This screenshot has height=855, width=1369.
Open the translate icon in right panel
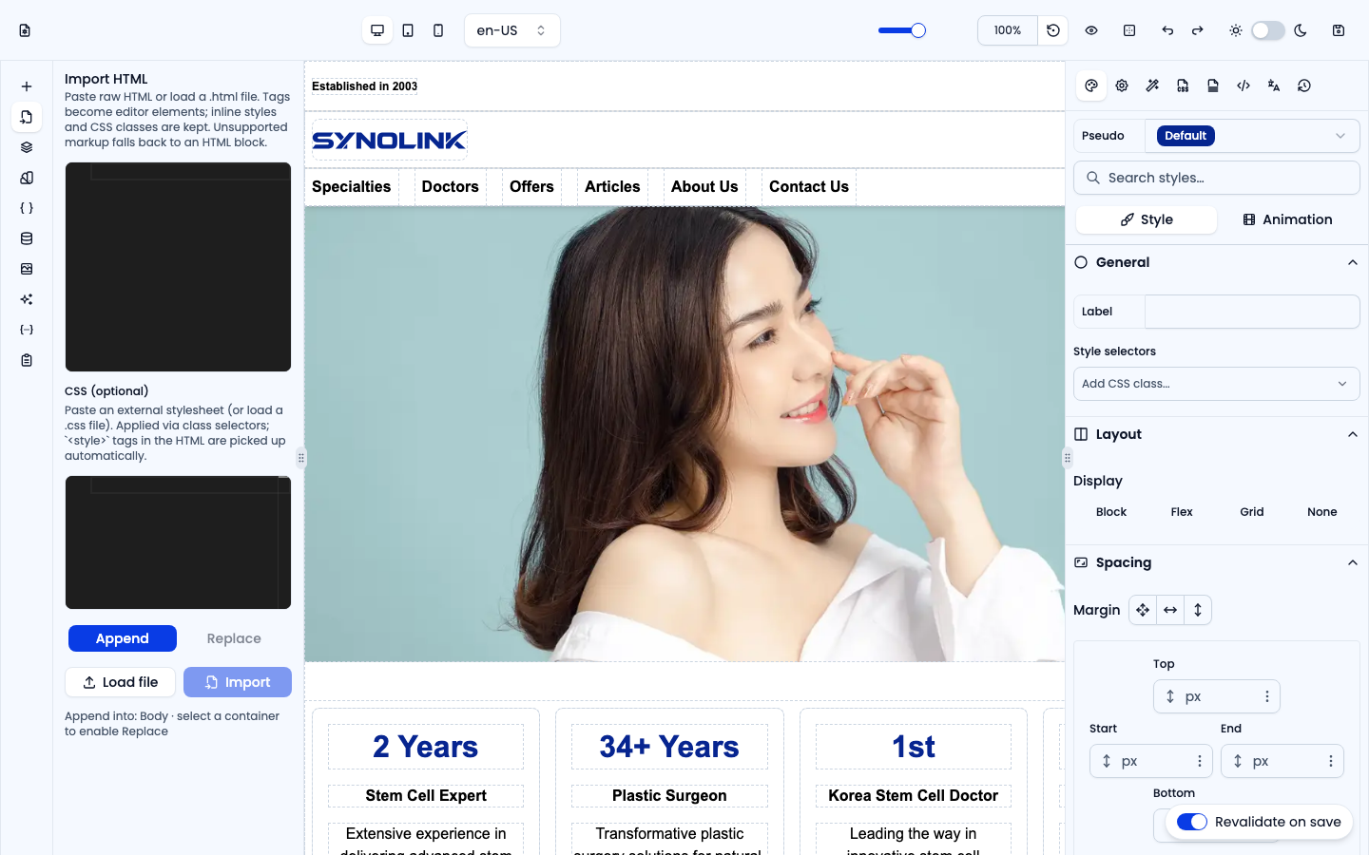(x=1274, y=85)
